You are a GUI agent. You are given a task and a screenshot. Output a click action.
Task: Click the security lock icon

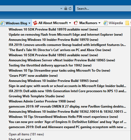(66, 8)
